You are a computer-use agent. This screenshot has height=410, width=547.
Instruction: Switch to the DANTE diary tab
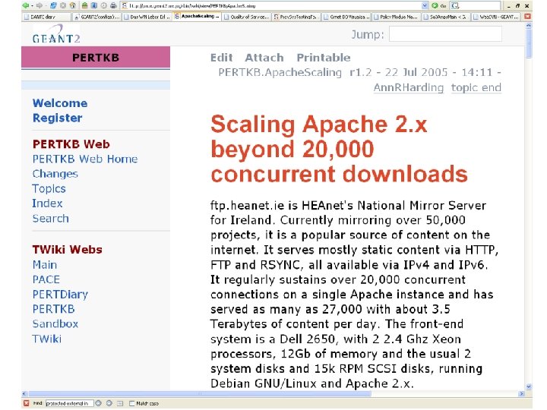46,17
